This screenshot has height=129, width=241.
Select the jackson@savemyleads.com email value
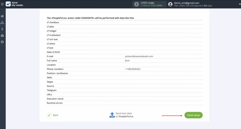pyautogui.click(x=139, y=56)
